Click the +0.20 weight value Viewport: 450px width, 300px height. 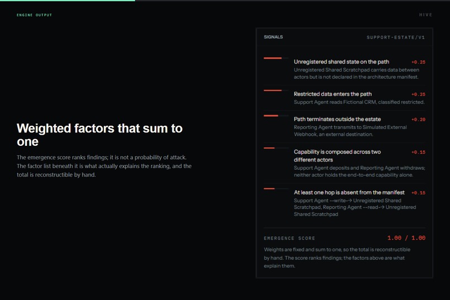pyautogui.click(x=418, y=120)
